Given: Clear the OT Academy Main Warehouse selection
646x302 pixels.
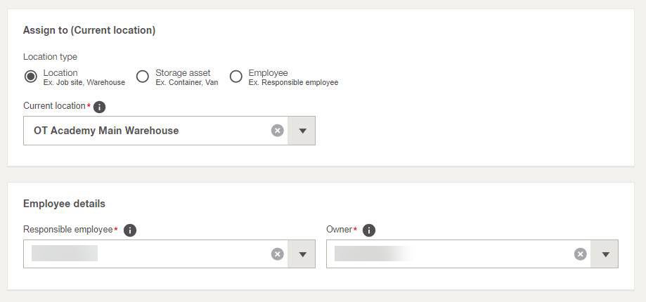Looking at the screenshot, I should (277, 131).
